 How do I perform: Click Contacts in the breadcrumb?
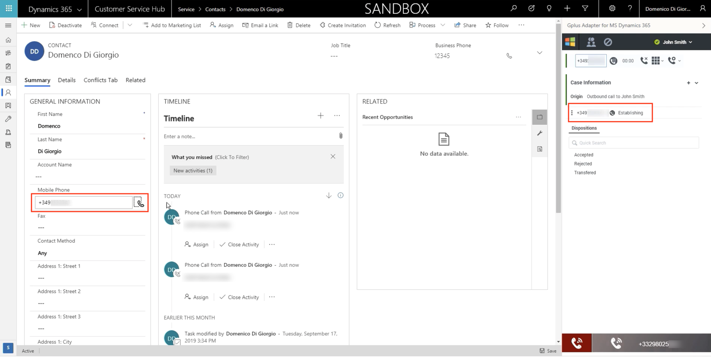click(215, 9)
